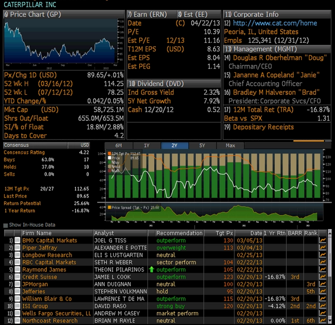Open report document icon for Raymond James

coord(17,269)
